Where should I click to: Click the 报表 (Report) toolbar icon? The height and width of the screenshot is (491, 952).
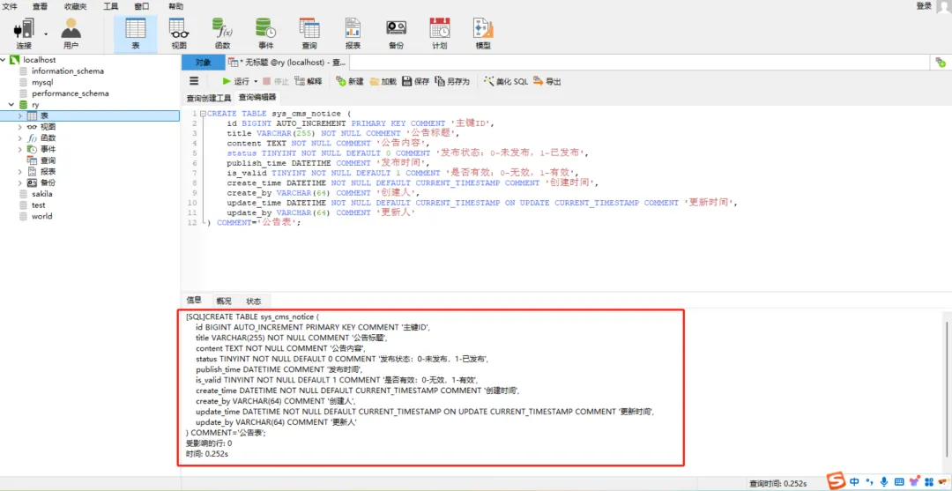click(353, 33)
